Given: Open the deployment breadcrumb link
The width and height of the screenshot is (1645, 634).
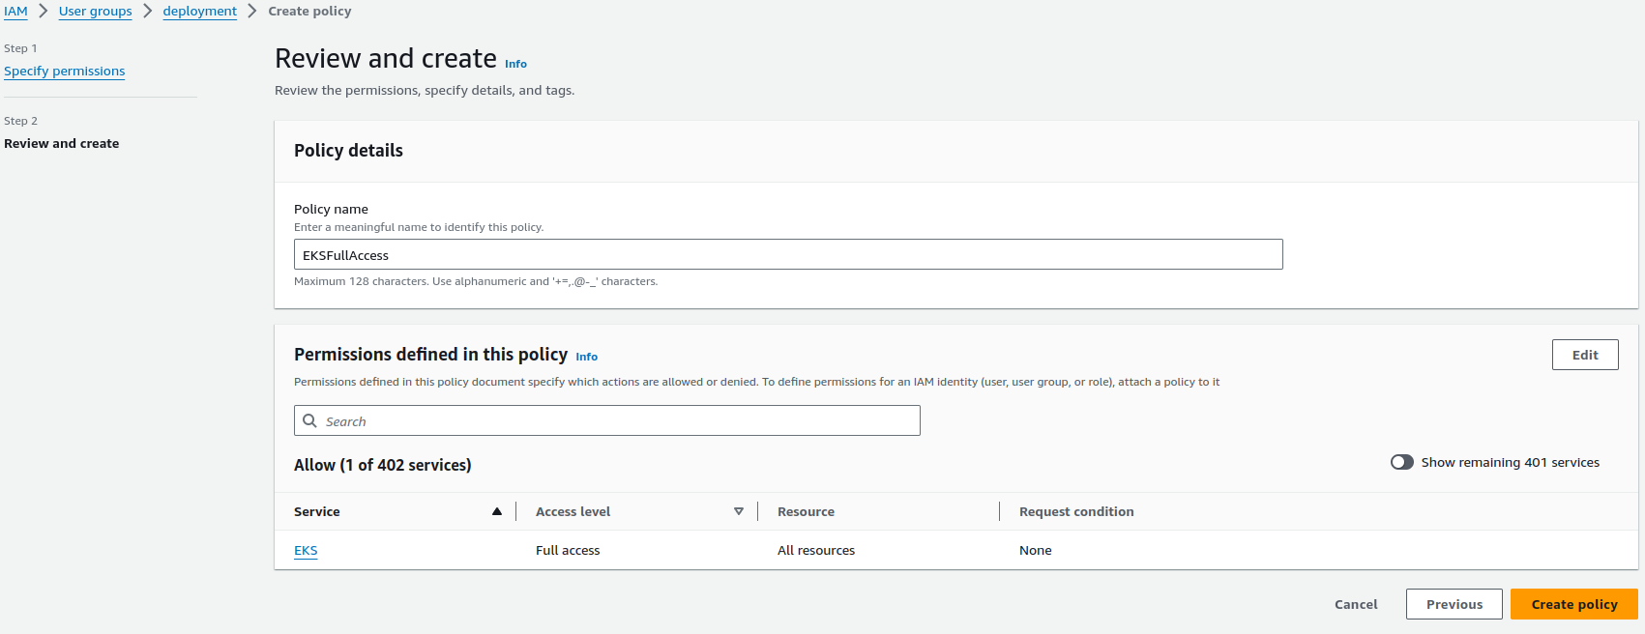Looking at the screenshot, I should (x=199, y=11).
